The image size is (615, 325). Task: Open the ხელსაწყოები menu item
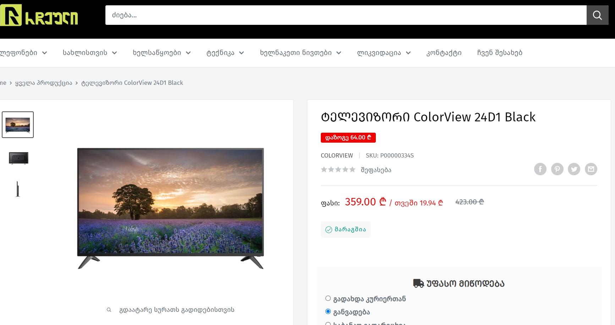(x=157, y=53)
